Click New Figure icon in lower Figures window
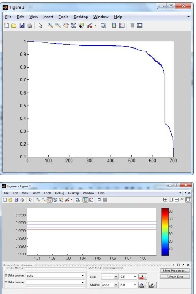The image size is (196, 294). [x=5, y=200]
